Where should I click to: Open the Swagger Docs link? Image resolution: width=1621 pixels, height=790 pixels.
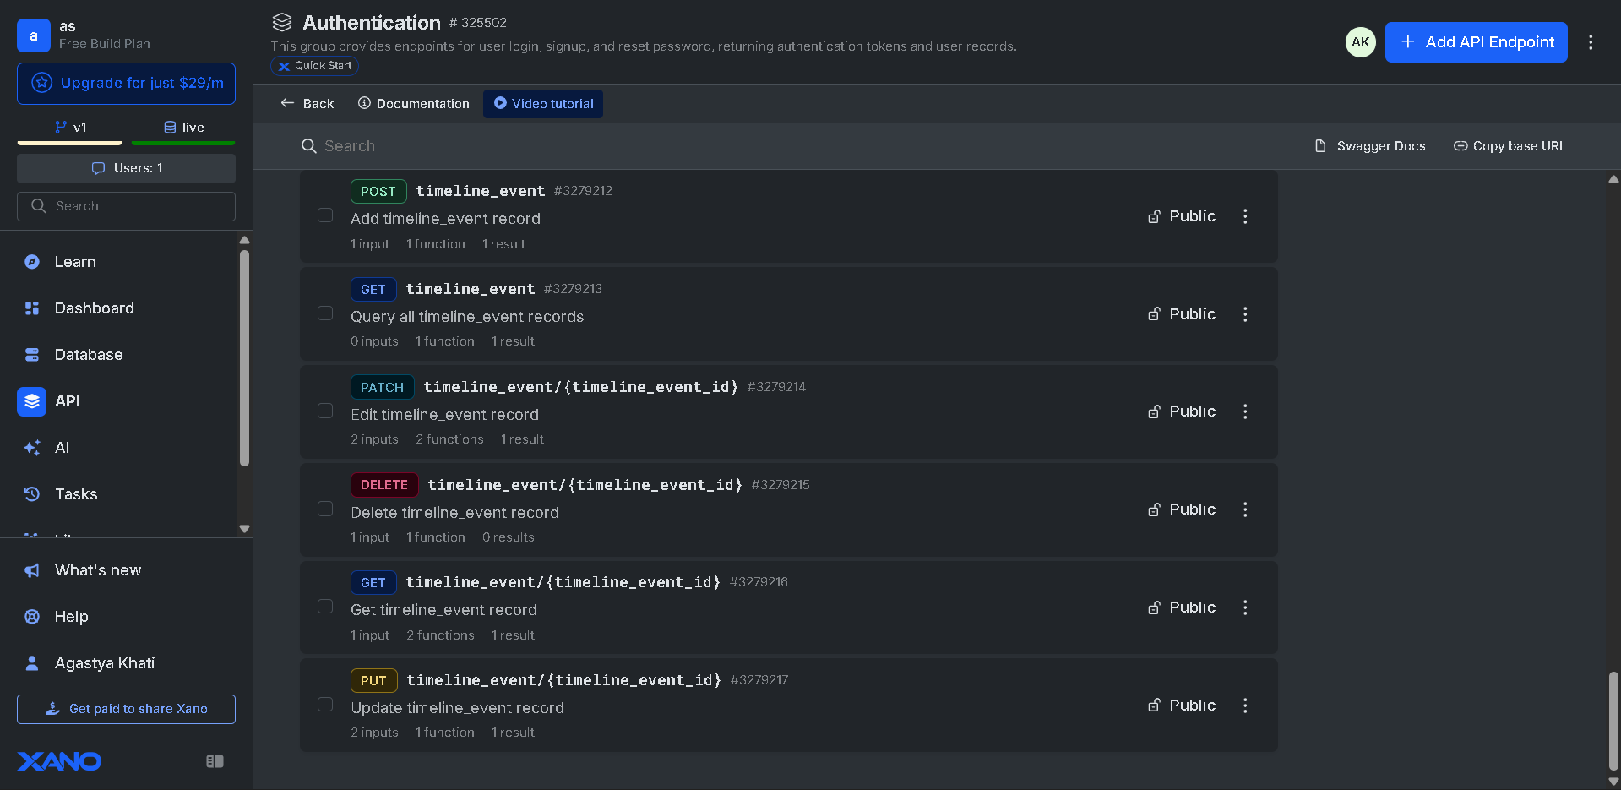1370,146
